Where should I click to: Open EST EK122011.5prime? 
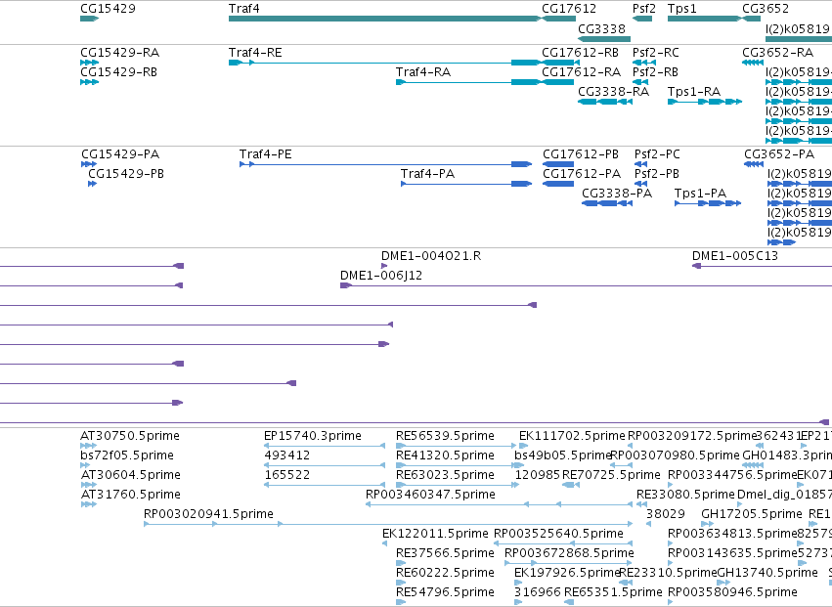click(384, 543)
